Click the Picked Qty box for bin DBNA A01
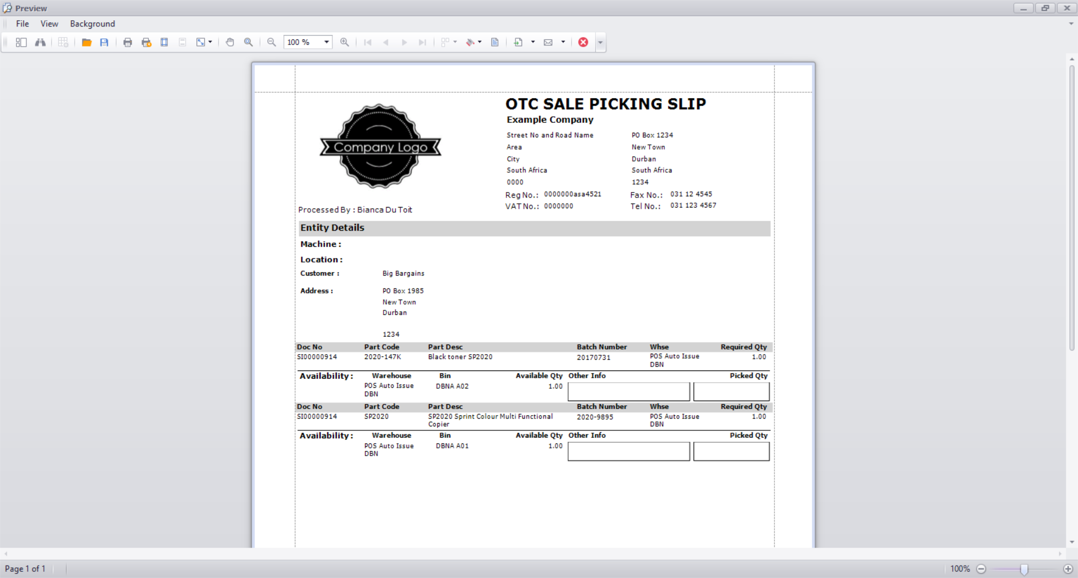Viewport: 1078px width, 578px height. pos(732,451)
